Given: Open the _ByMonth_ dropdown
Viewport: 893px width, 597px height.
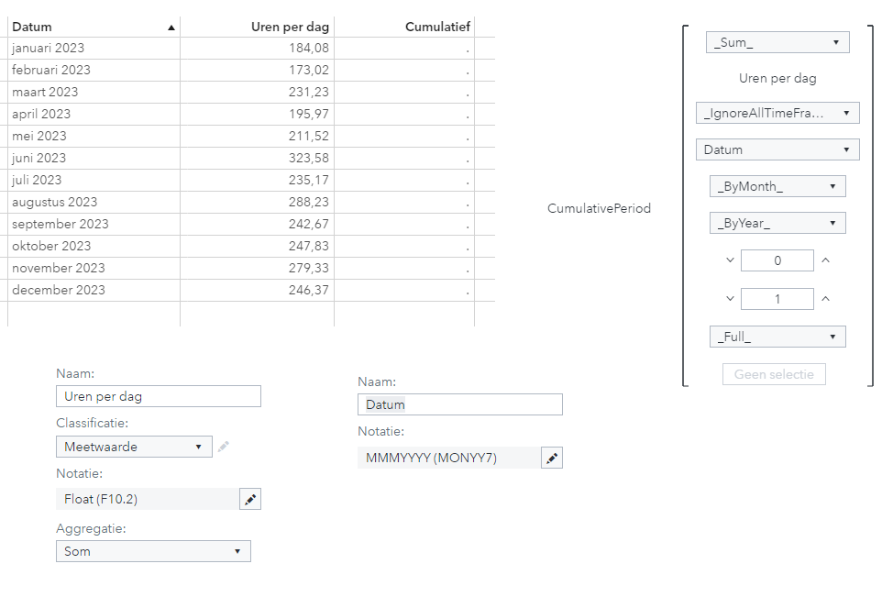Looking at the screenshot, I should pos(777,186).
